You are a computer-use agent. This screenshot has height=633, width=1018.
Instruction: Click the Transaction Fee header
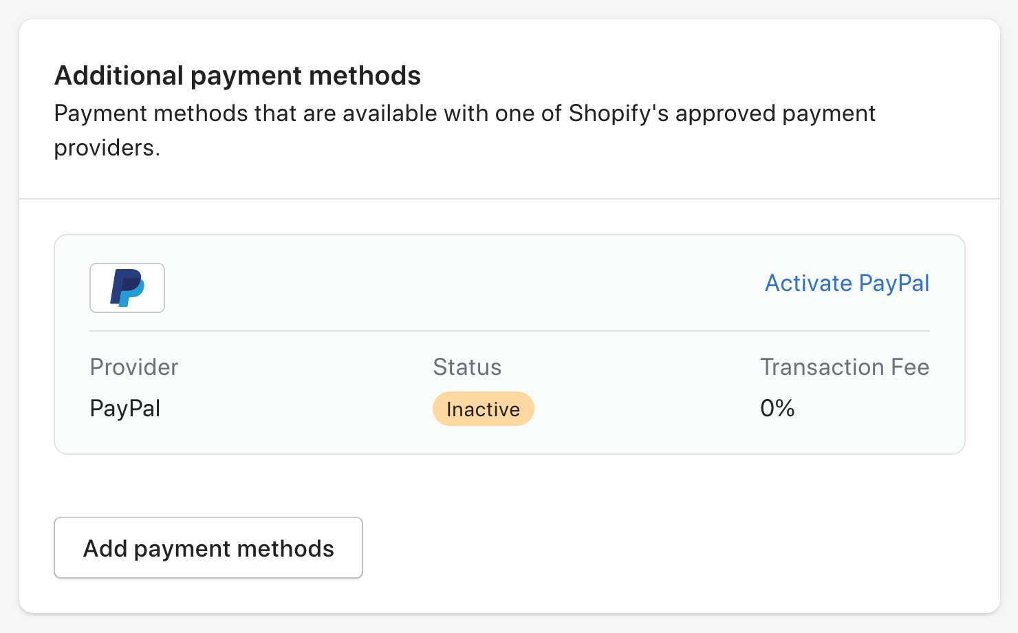845,367
